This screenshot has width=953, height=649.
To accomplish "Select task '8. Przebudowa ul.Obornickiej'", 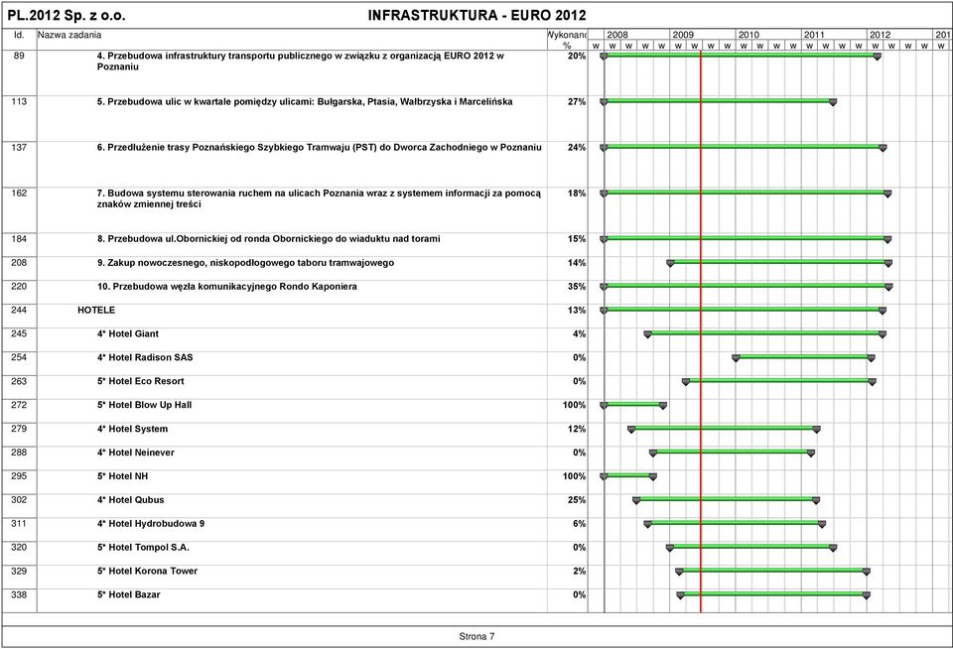I will [269, 239].
